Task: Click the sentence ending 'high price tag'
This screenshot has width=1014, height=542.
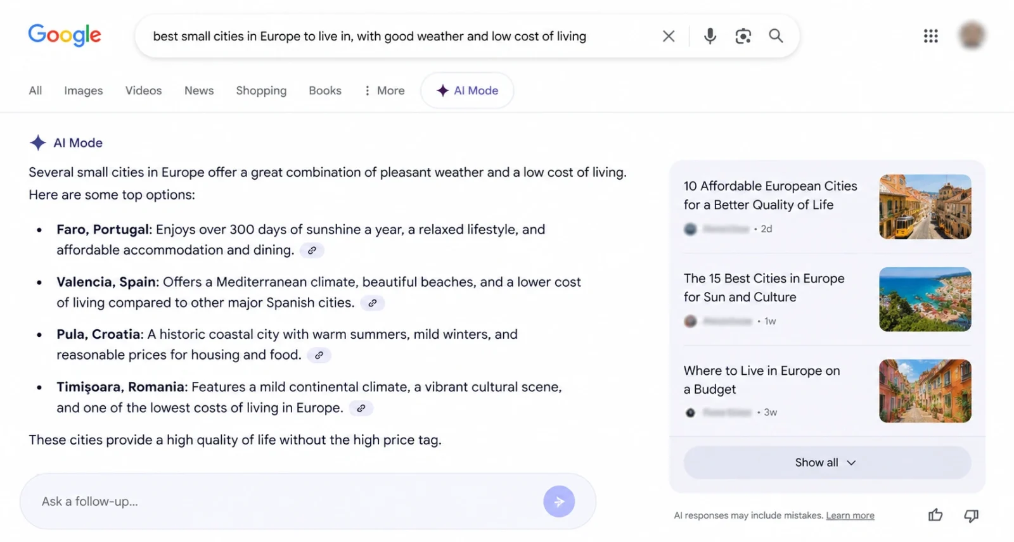Action: click(x=235, y=440)
